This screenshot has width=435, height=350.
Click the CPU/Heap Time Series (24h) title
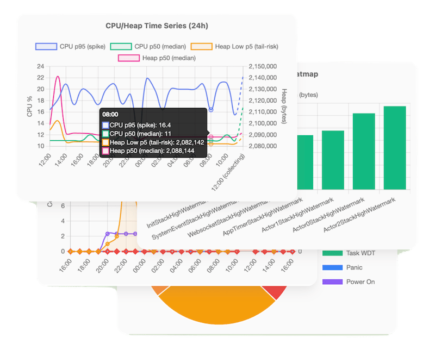(157, 25)
